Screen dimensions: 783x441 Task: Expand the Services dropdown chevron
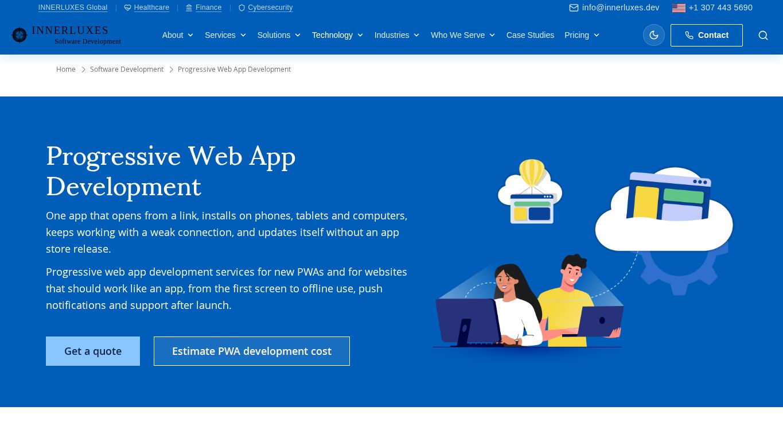[x=243, y=35]
